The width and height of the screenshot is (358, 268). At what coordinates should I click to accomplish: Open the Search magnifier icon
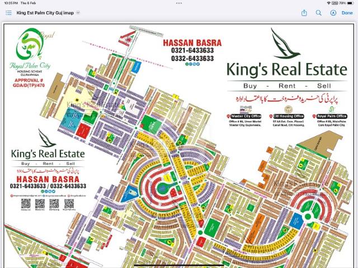[318, 13]
